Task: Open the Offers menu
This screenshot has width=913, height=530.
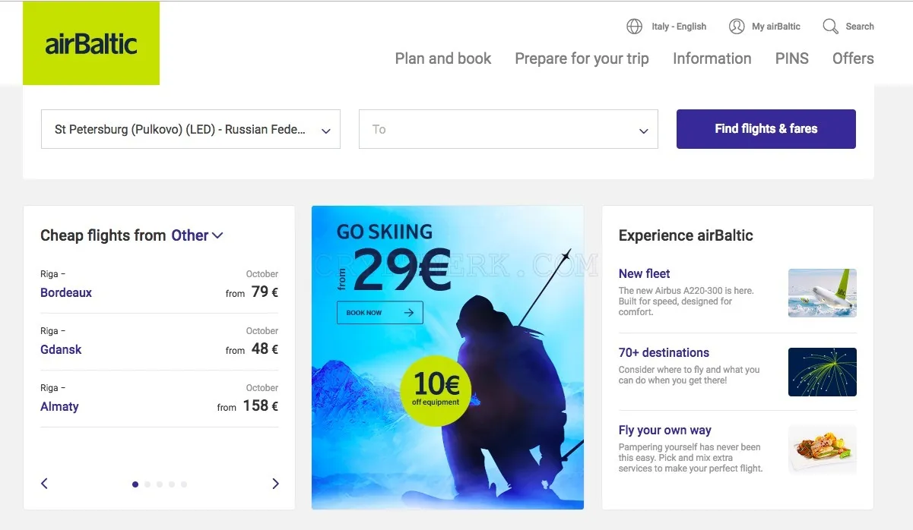Action: (x=853, y=58)
